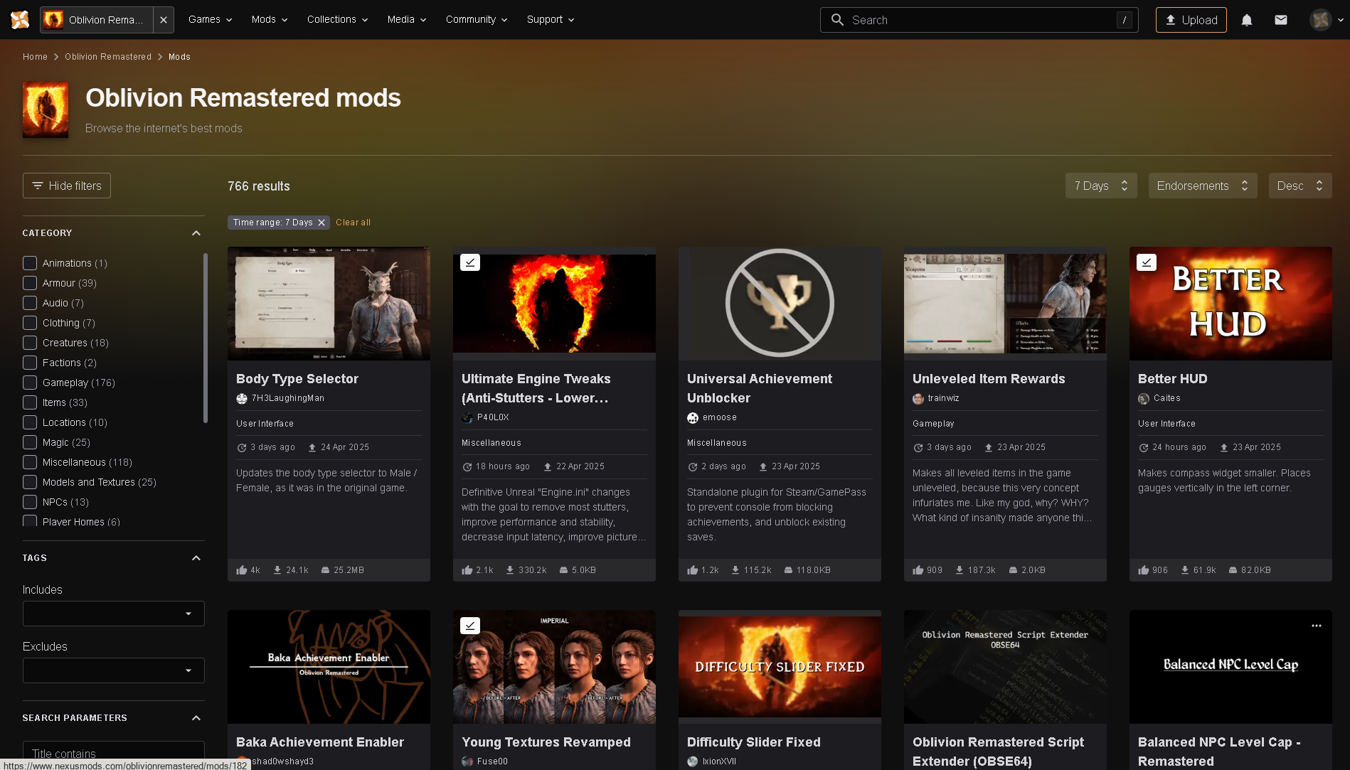The image size is (1350, 770).
Task: Click the emoose author avatar icon
Action: click(693, 418)
